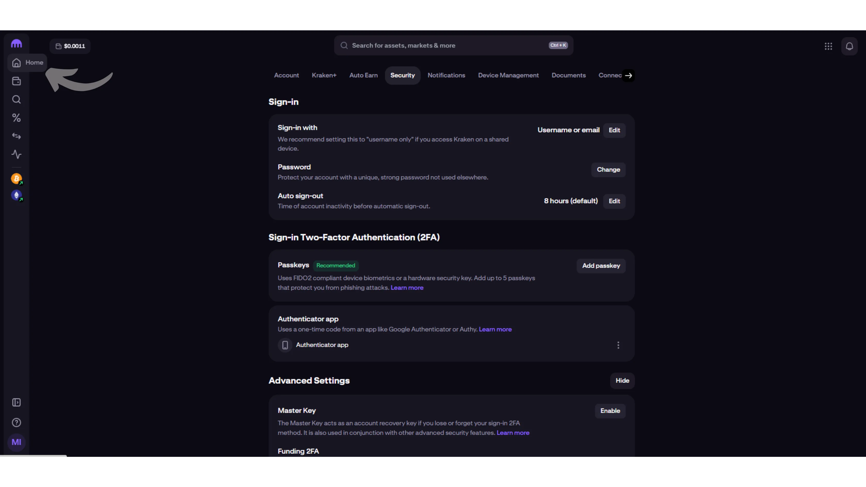
Task: Click the password Change button
Action: point(608,169)
